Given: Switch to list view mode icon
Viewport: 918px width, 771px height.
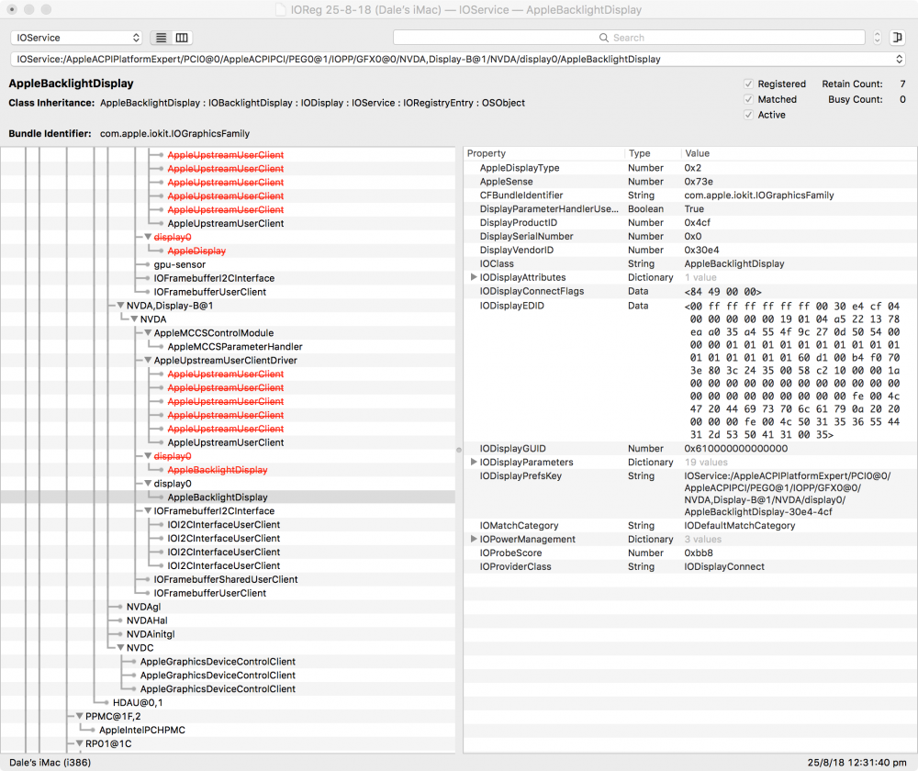Looking at the screenshot, I should [161, 38].
